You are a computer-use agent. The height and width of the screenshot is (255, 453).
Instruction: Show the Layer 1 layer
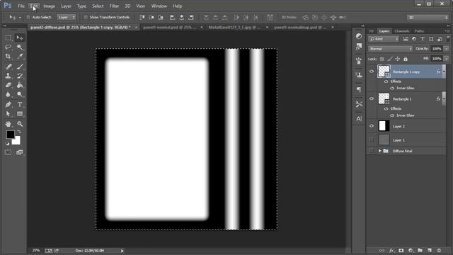click(372, 140)
